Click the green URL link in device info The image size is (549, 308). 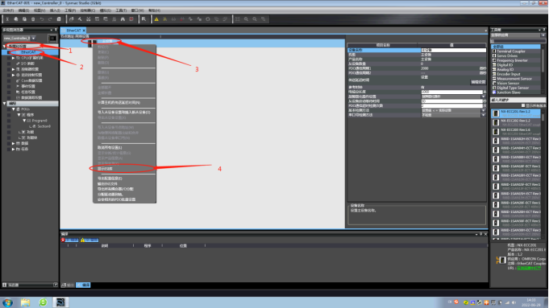point(529,268)
